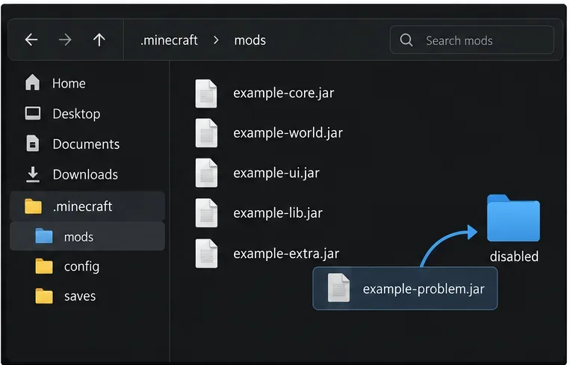
Task: Click inside the Search mods field
Action: 472,40
